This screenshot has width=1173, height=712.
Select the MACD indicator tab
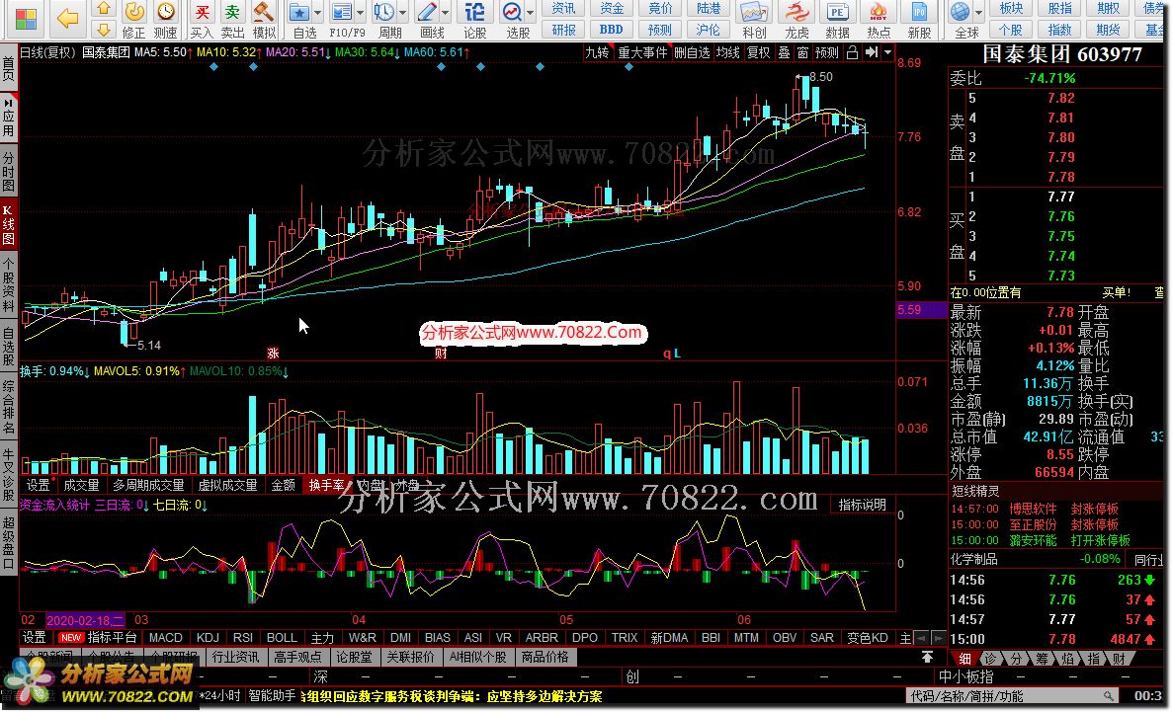(x=165, y=637)
